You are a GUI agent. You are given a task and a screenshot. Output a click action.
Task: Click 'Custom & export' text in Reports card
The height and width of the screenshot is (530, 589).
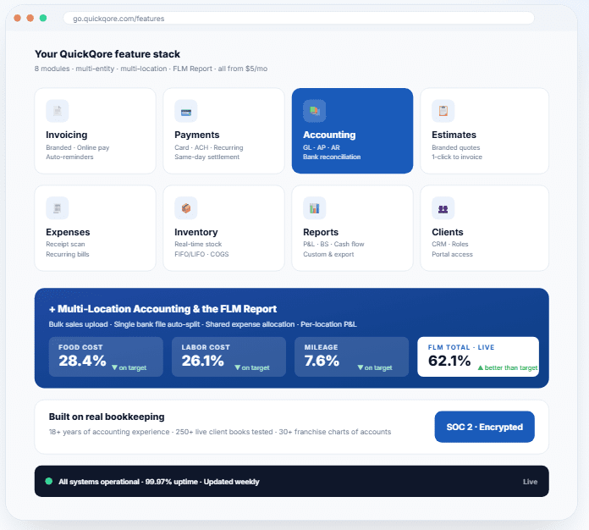[328, 254]
